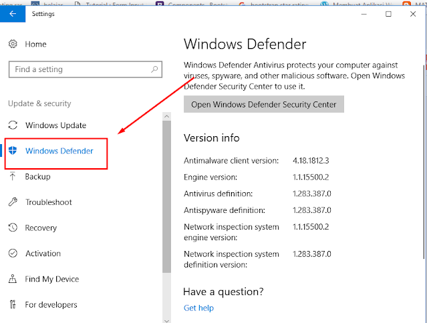Click the For developers tools icon
The height and width of the screenshot is (323, 427).
click(13, 304)
